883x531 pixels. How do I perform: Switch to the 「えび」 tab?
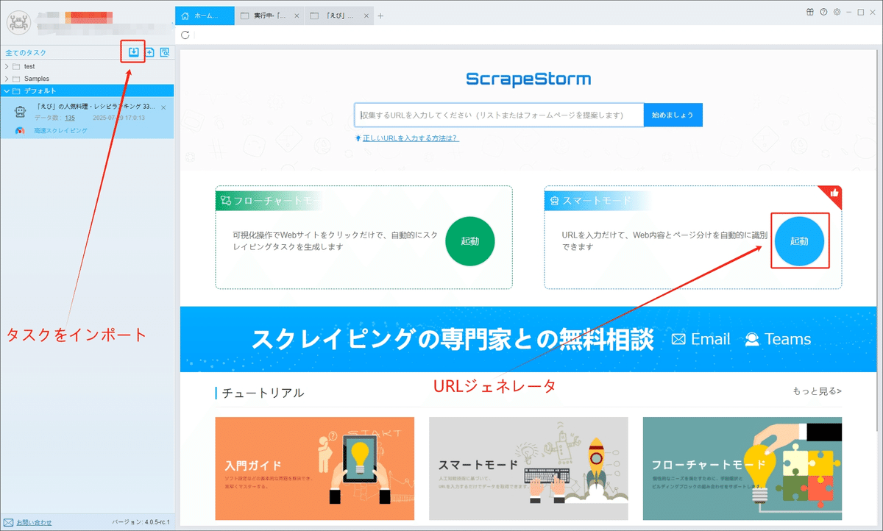click(x=340, y=15)
